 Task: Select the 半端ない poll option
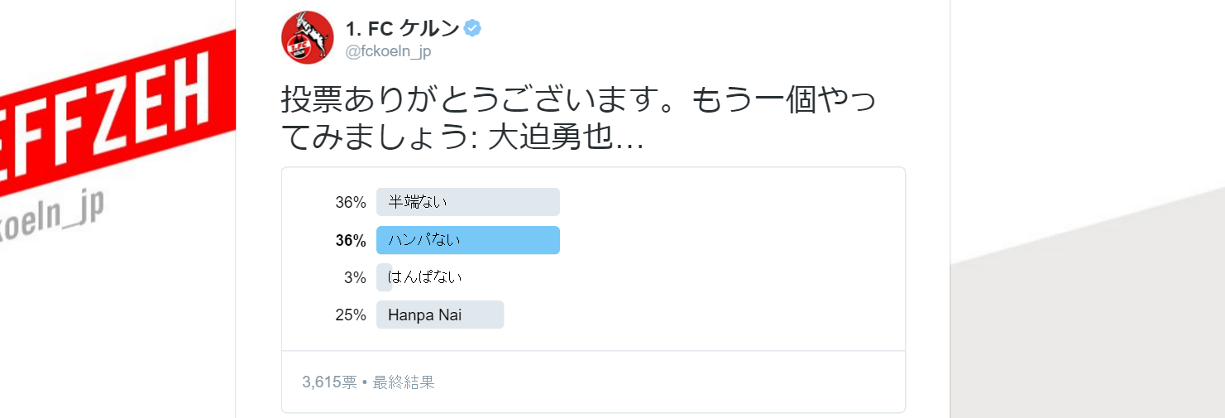pyautogui.click(x=468, y=202)
